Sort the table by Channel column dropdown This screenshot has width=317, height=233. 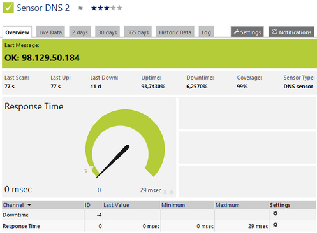click(29, 205)
